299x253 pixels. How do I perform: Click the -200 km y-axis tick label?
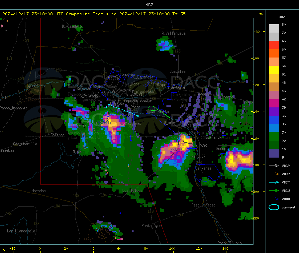pyautogui.click(x=255, y=191)
